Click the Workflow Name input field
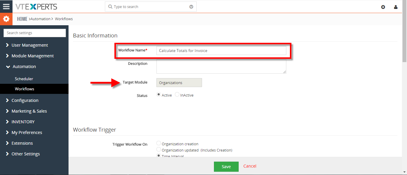Image resolution: width=407 pixels, height=175 pixels. (x=221, y=51)
